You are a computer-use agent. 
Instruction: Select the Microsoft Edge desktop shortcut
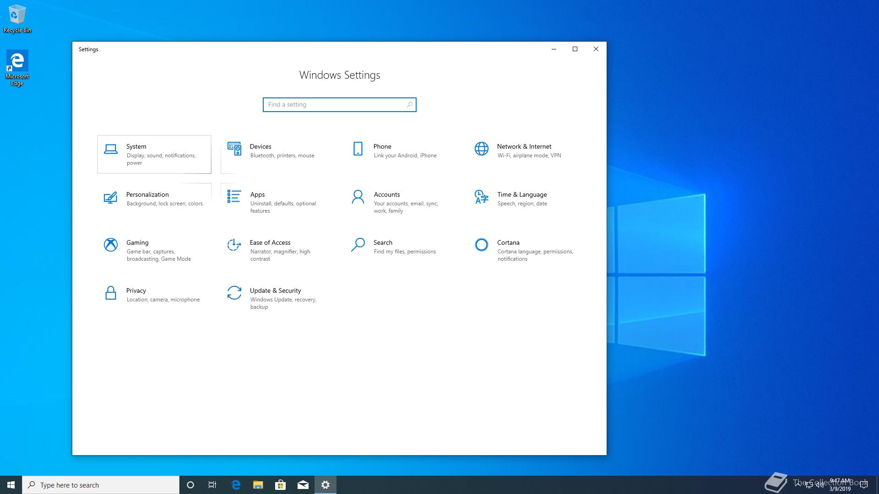click(17, 68)
